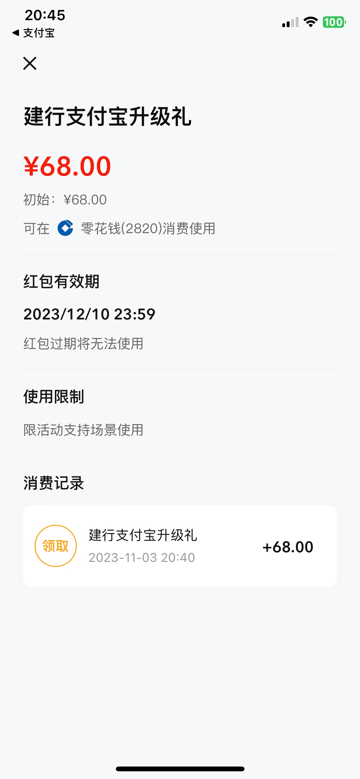This screenshot has height=779, width=360.
Task: Tap the red ¥68.00 amount
Action: click(x=67, y=166)
